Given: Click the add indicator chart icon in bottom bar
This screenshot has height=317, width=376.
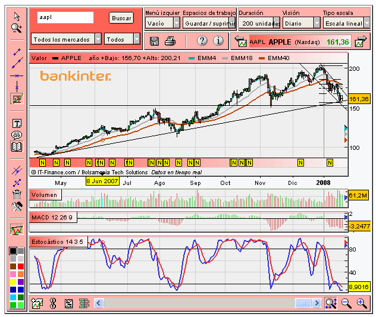Looking at the screenshot, I should tap(37, 303).
